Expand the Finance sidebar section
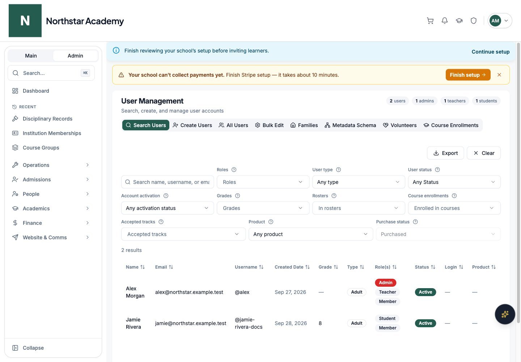 coord(51,223)
